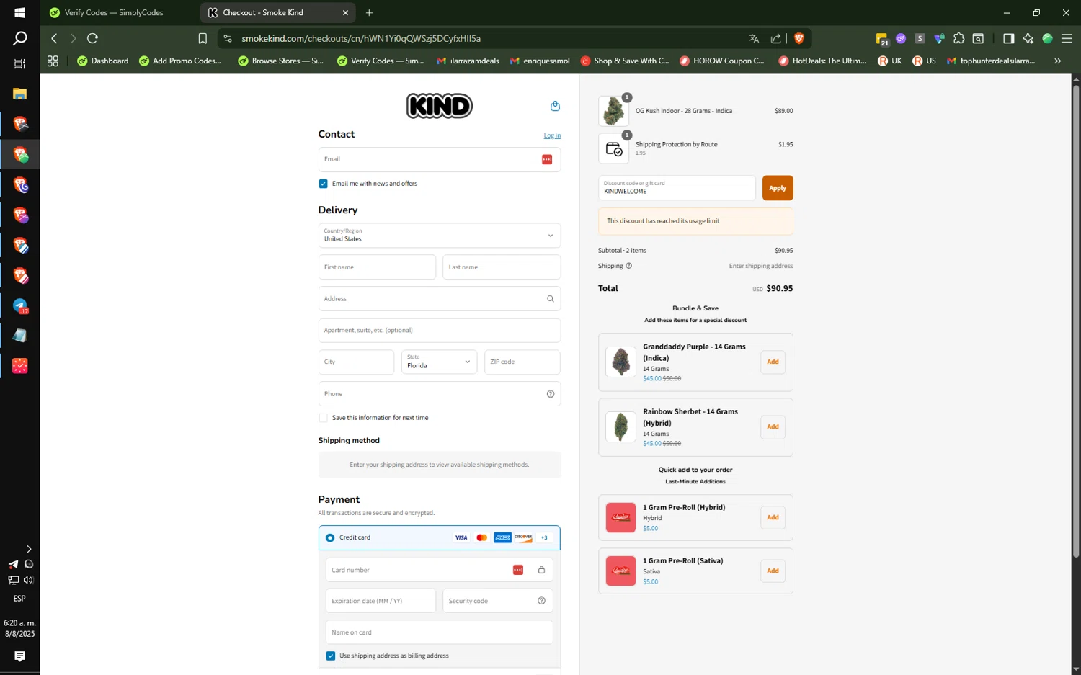Click the address bar URL
This screenshot has width=1081, height=675.
361,38
